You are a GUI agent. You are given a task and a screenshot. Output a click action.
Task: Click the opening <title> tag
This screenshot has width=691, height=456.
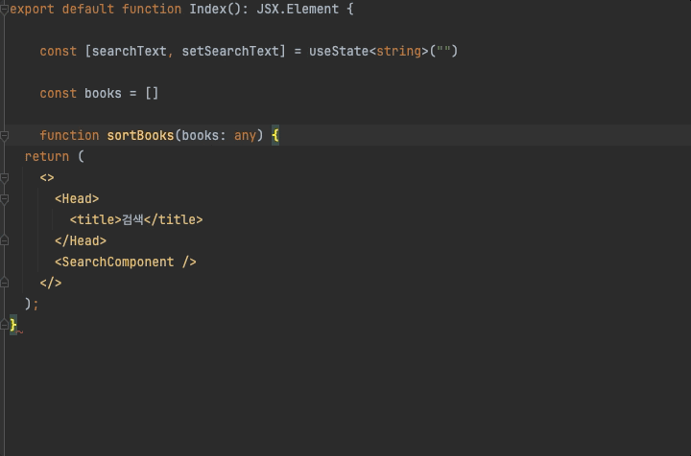[x=95, y=220]
